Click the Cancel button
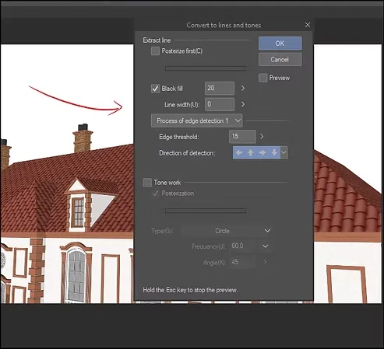 [x=280, y=60]
